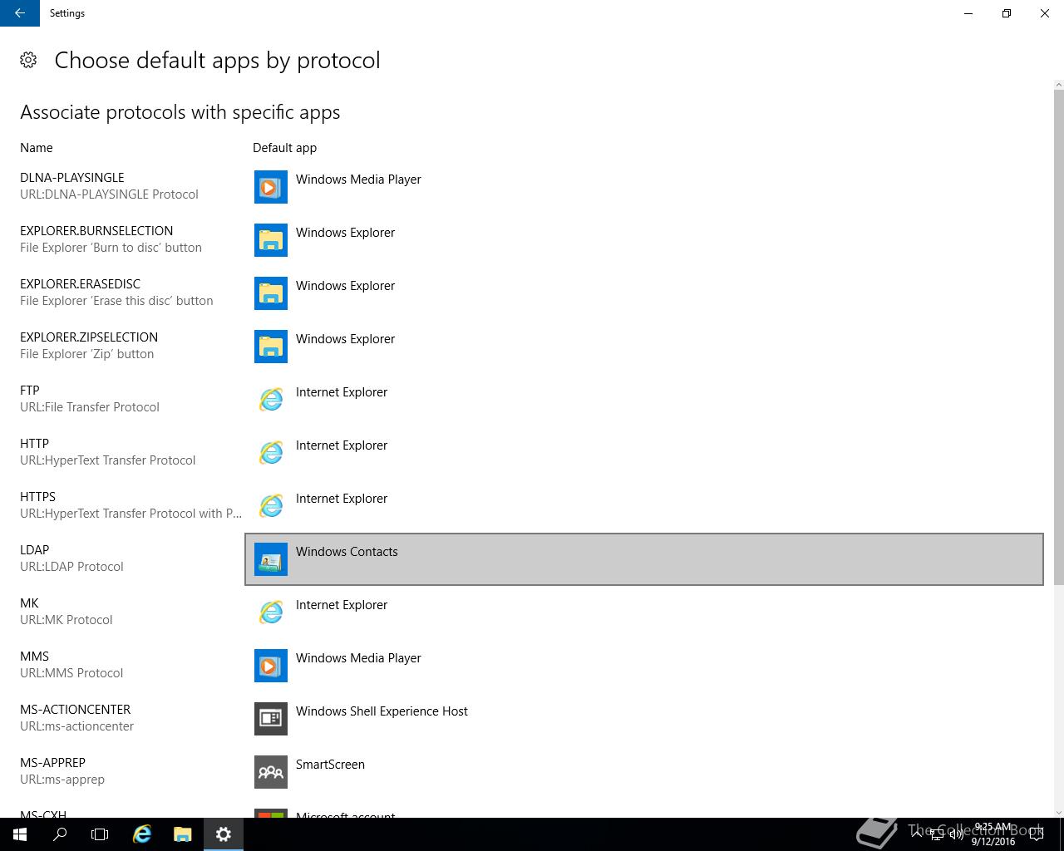This screenshot has height=851, width=1064.
Task: Click the 'Default app' column header
Action: coord(285,148)
